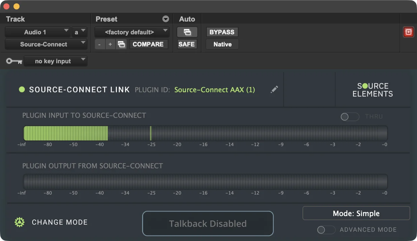Click CHANGE MODE label
This screenshot has width=417, height=241.
click(x=60, y=222)
